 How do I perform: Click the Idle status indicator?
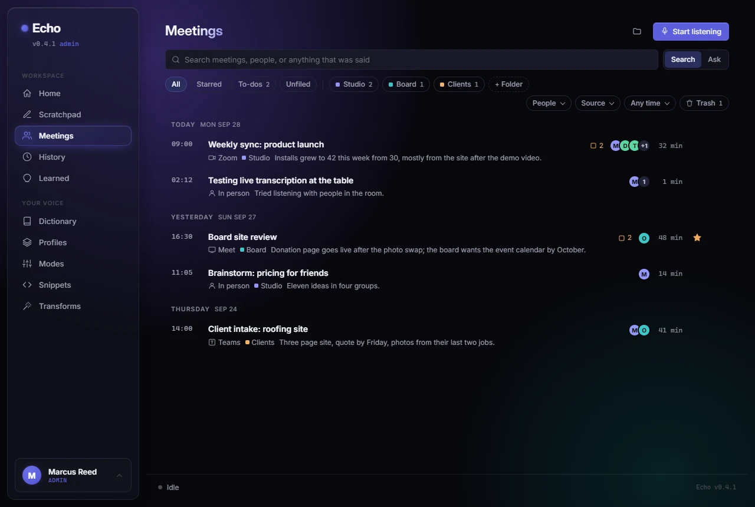[x=169, y=487]
